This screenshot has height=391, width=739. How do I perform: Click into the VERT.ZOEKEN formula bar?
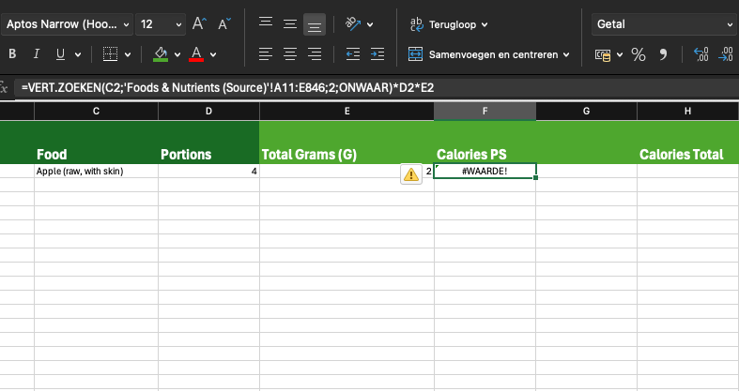377,87
